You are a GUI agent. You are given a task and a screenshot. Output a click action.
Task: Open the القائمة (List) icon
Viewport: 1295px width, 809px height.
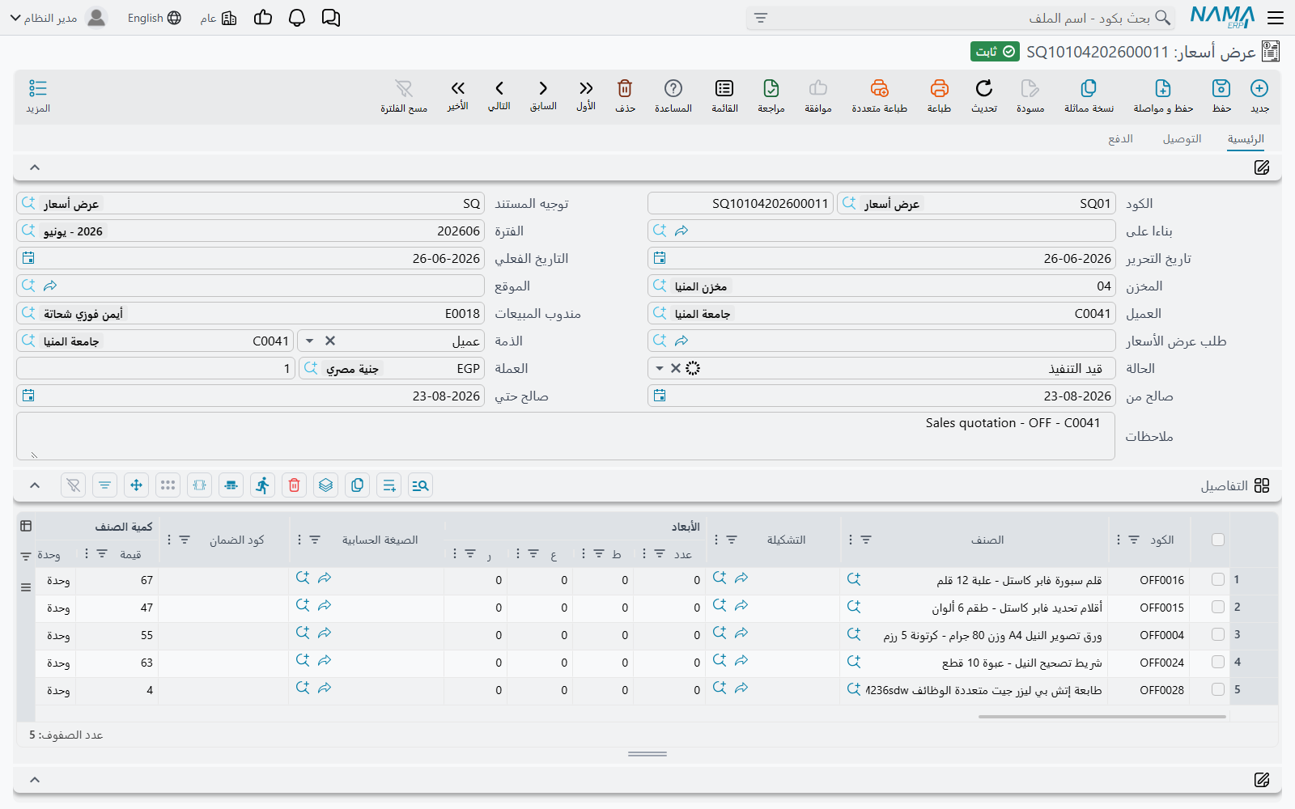pyautogui.click(x=724, y=88)
